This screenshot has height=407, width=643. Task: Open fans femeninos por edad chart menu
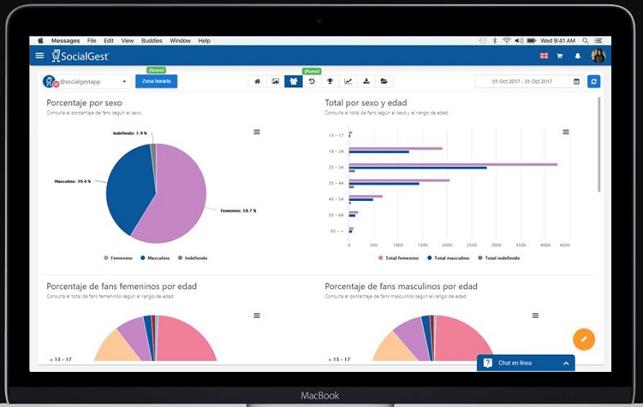tap(257, 315)
